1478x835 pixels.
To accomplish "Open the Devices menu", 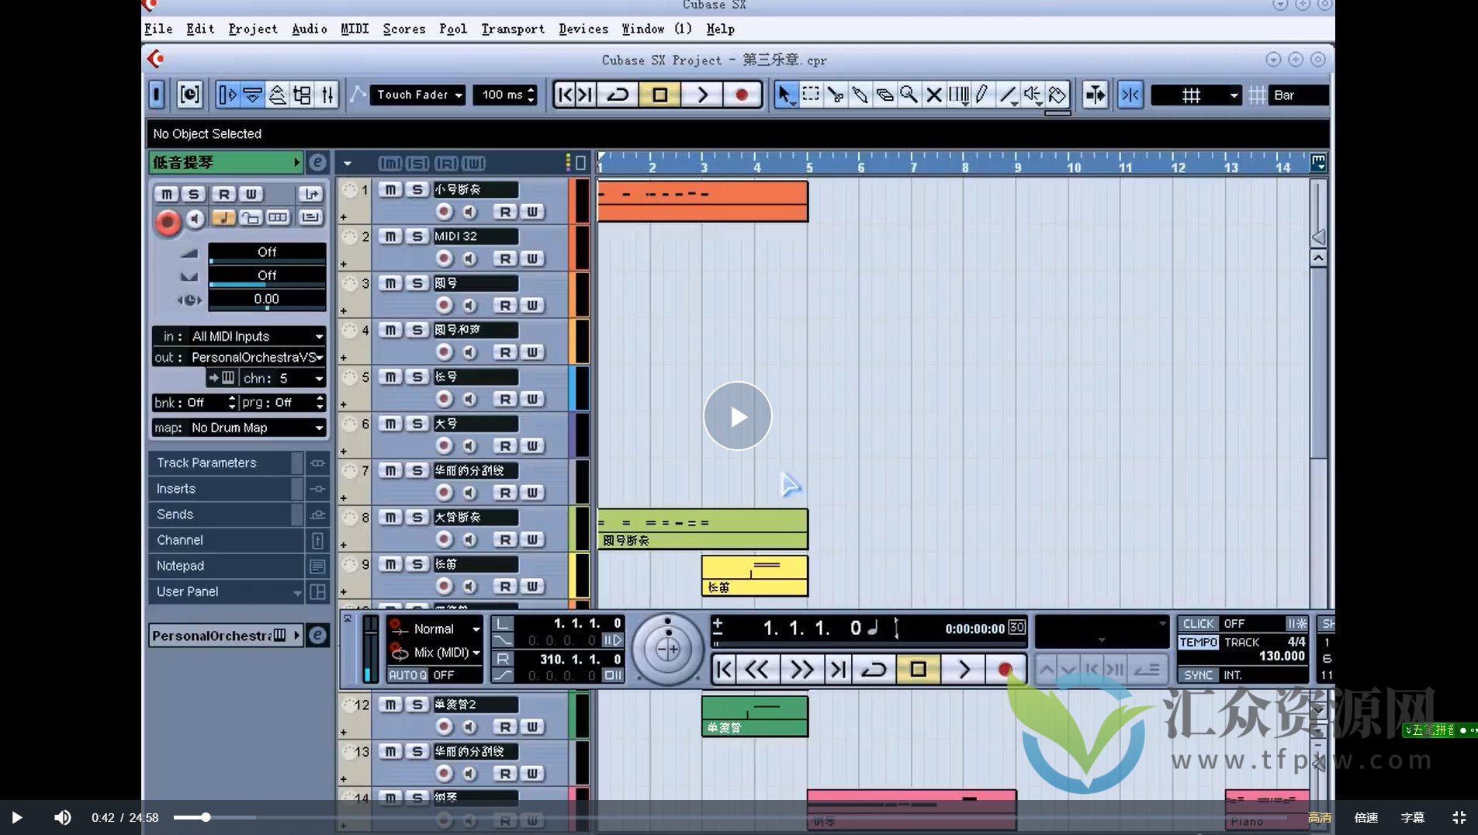I will point(583,29).
